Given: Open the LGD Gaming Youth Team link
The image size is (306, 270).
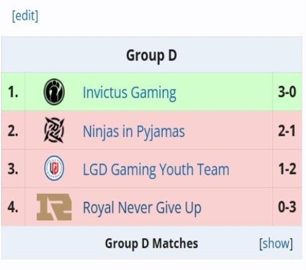Looking at the screenshot, I should (156, 170).
